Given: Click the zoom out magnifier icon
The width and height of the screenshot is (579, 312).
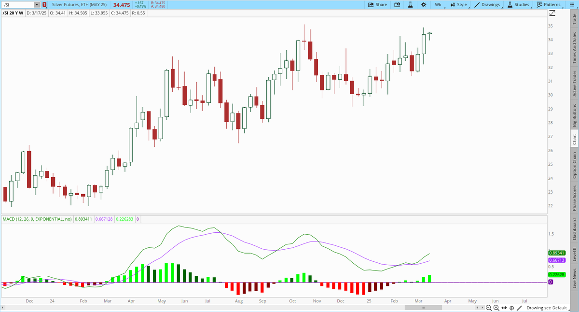Looking at the screenshot, I should tap(489, 308).
